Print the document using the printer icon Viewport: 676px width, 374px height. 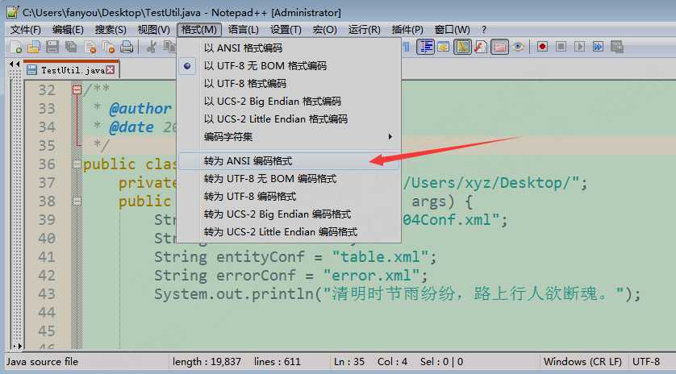coord(127,47)
